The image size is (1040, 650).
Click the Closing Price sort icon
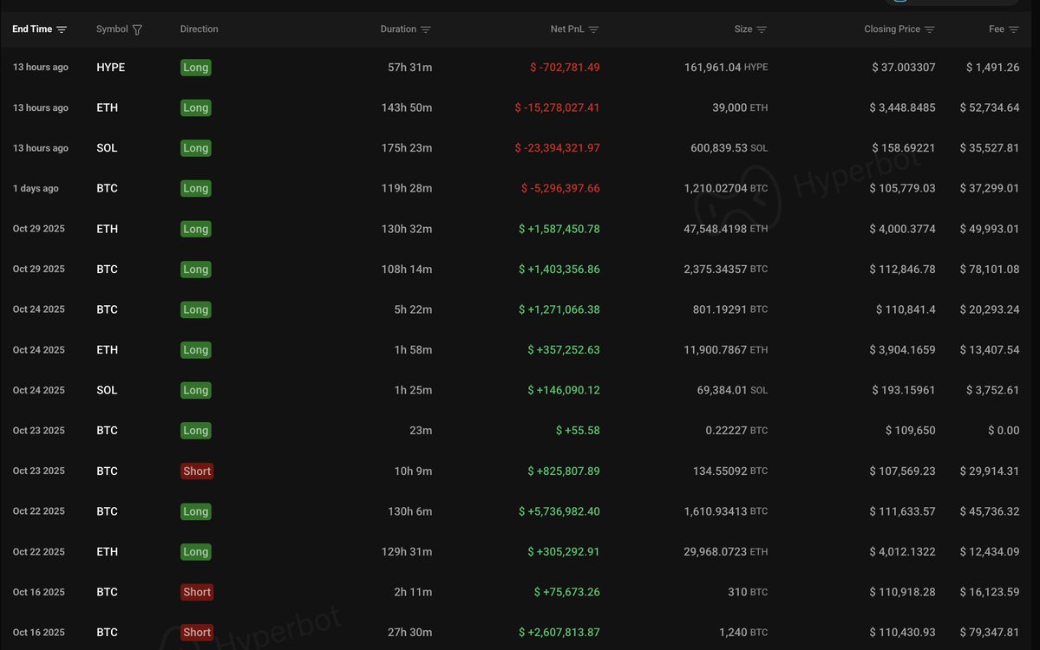930,29
